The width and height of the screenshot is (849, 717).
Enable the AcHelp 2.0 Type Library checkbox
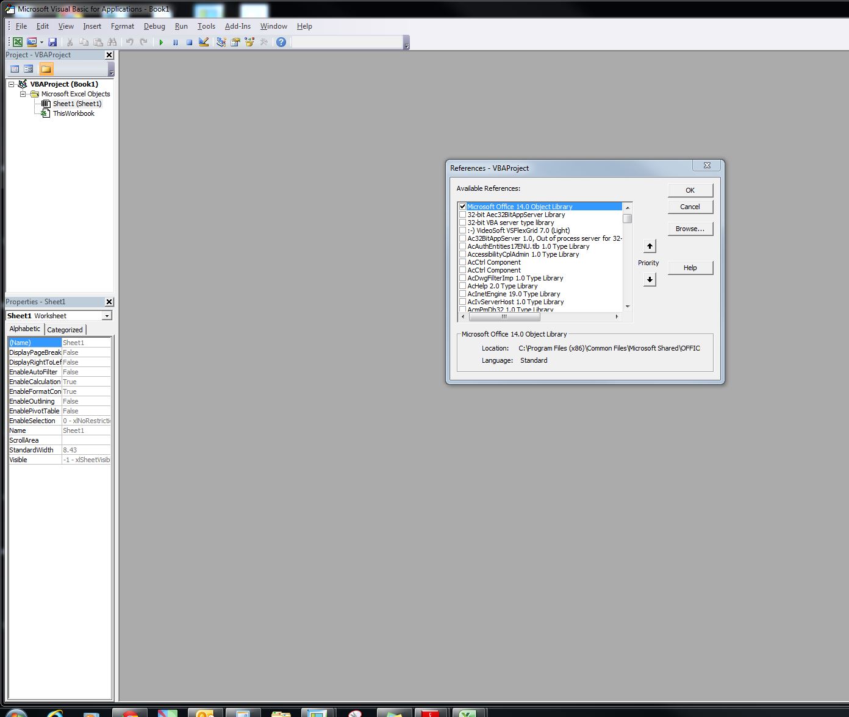pos(462,286)
